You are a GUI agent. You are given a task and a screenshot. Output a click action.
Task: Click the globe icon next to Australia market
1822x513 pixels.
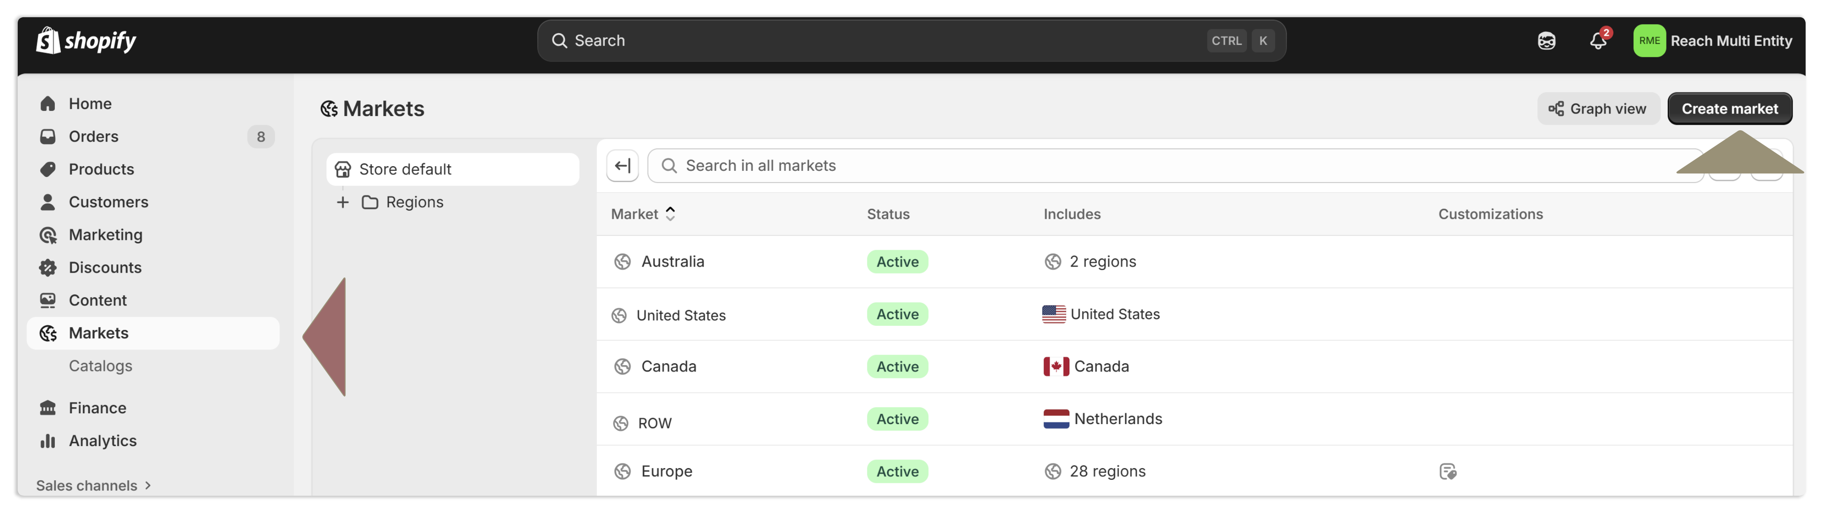(x=622, y=261)
